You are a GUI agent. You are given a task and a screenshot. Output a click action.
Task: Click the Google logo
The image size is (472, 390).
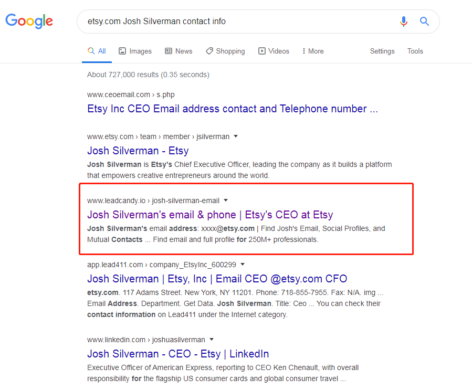[x=29, y=21]
